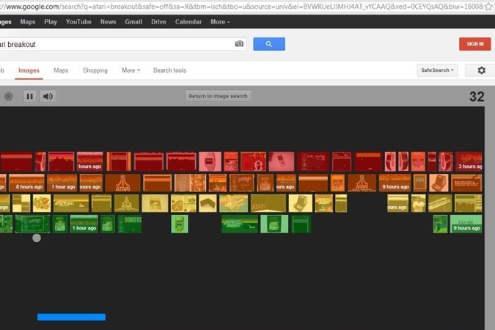Open Gmail in the top bar
The image size is (495, 330).
133,22
